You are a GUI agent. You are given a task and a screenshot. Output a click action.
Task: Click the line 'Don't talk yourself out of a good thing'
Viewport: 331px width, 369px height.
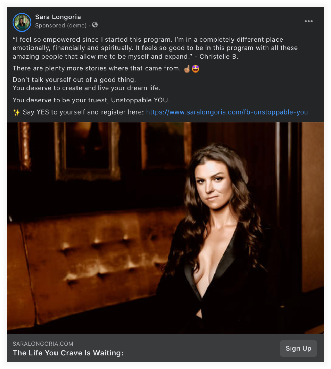click(x=74, y=80)
